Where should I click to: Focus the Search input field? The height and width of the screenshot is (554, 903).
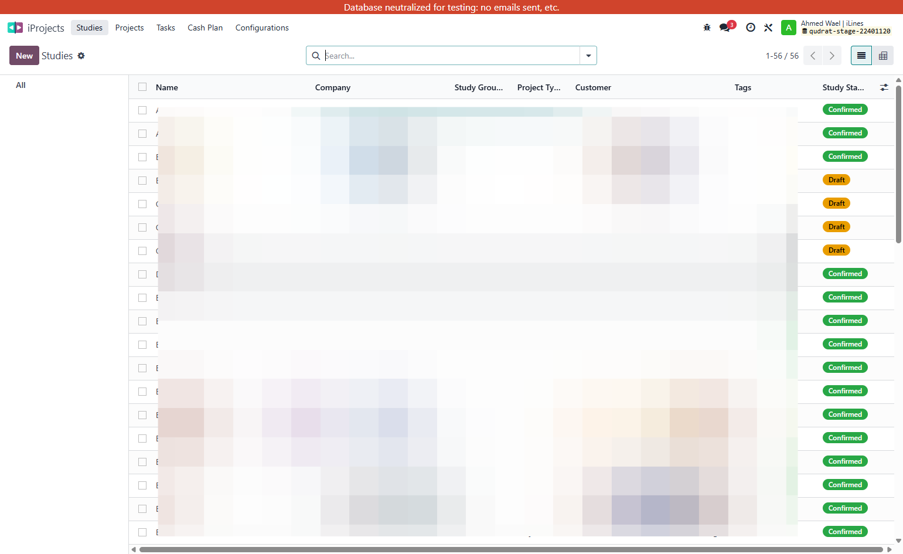click(x=451, y=56)
